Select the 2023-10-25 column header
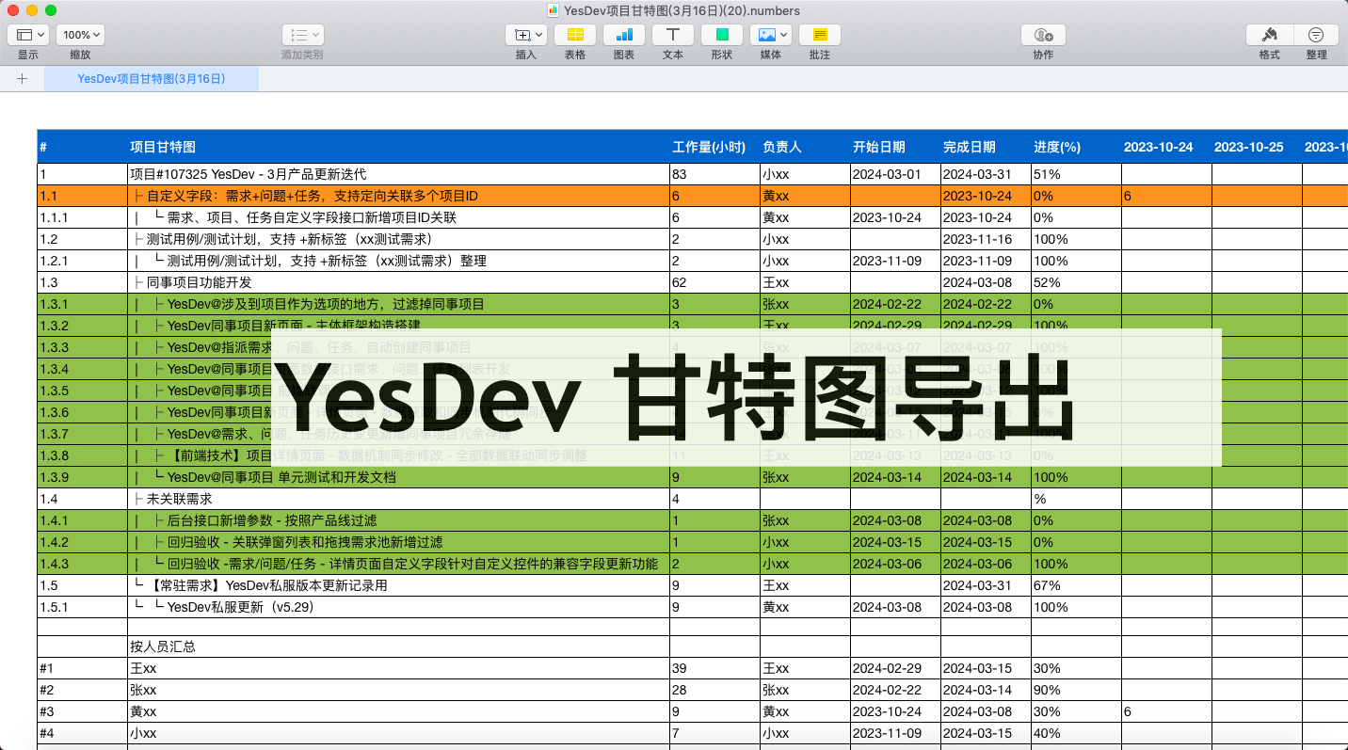Image resolution: width=1348 pixels, height=750 pixels. [x=1257, y=147]
